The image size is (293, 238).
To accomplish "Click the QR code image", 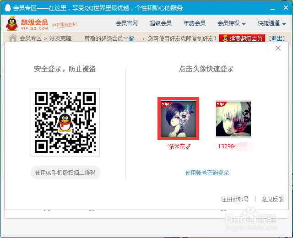I will pyautogui.click(x=65, y=122).
